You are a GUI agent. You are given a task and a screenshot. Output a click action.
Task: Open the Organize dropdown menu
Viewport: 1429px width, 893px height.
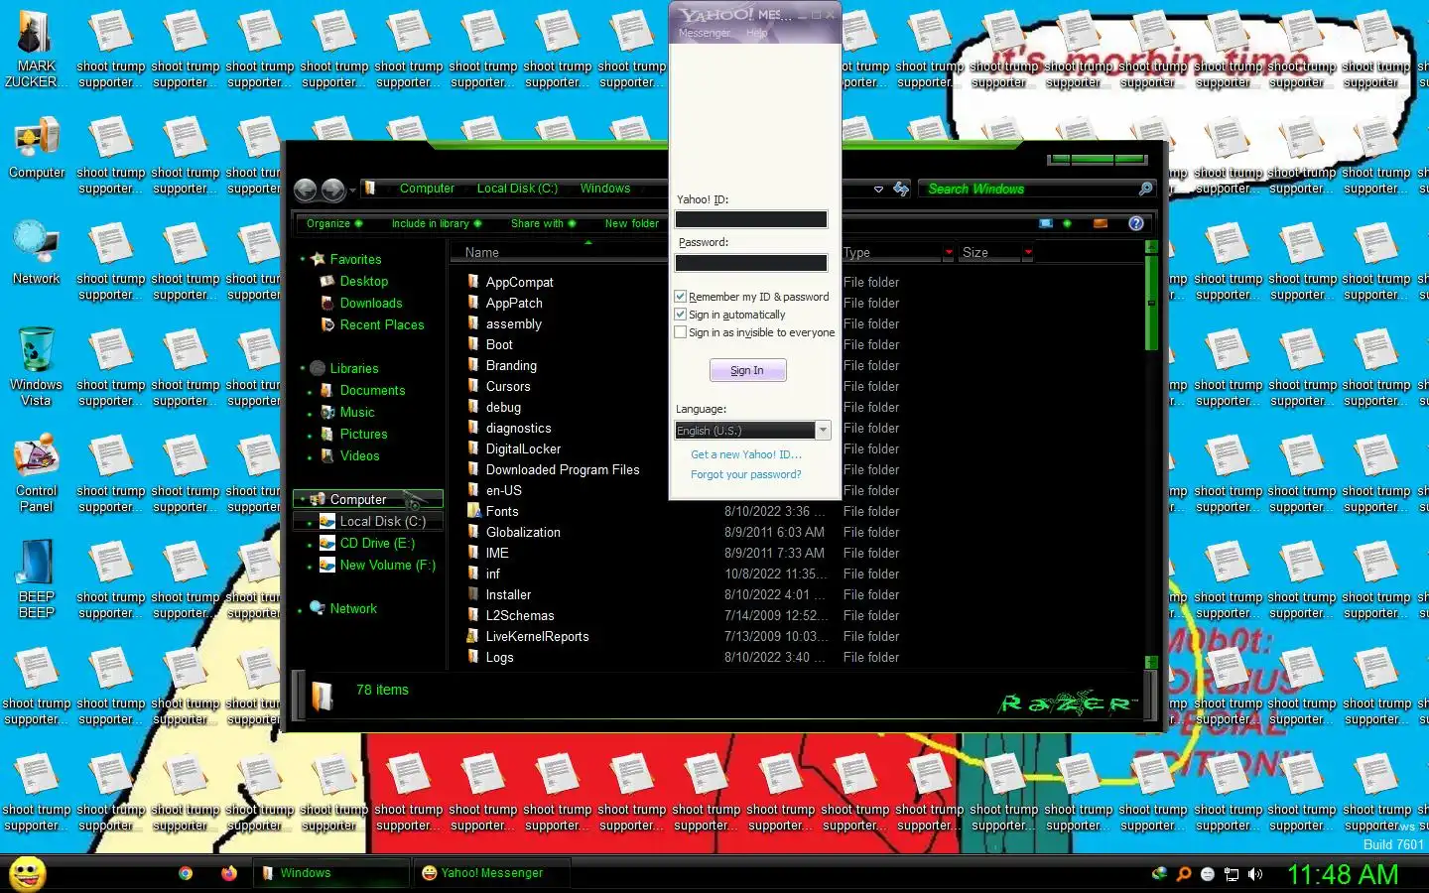[334, 223]
